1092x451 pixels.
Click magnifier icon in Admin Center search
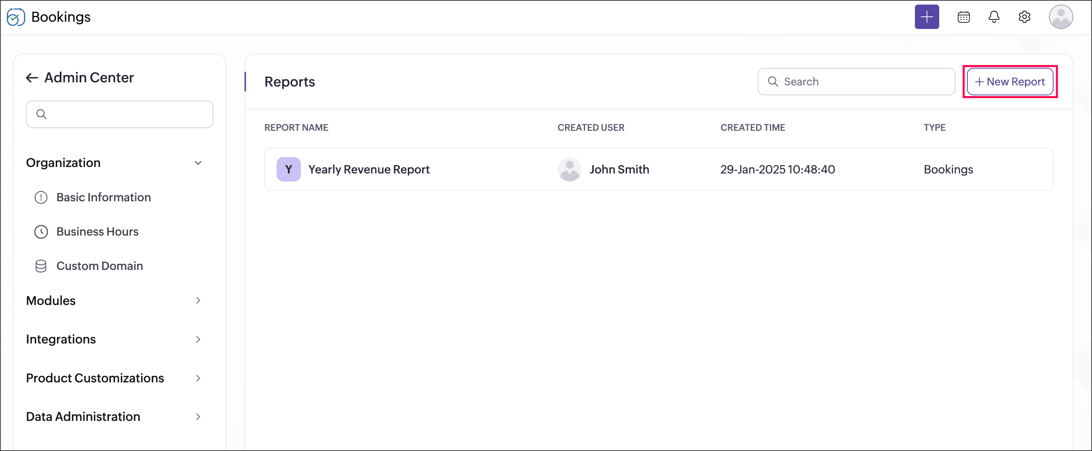(x=41, y=114)
